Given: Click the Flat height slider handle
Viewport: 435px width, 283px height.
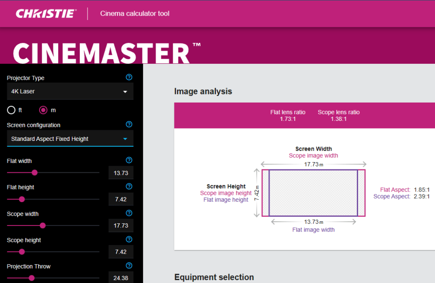Looking at the screenshot, I should tap(22, 199).
